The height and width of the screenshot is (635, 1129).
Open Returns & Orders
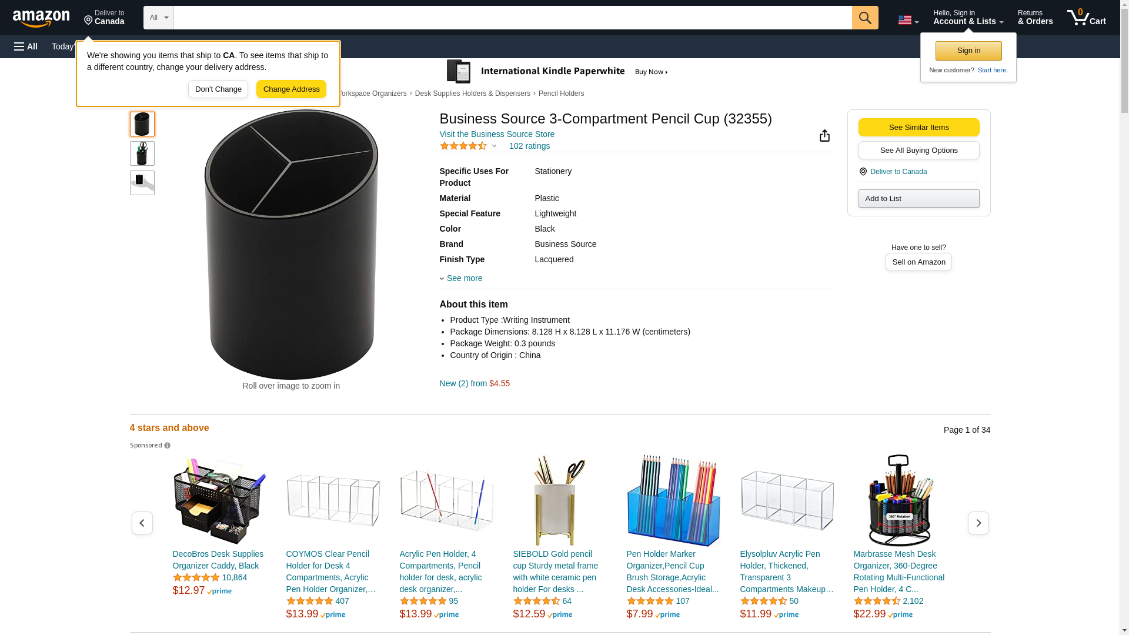tap(1035, 18)
